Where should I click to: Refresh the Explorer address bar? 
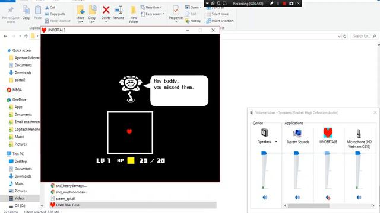pos(344,37)
